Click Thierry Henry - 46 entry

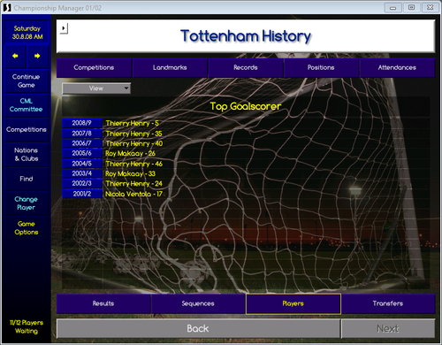click(x=134, y=164)
